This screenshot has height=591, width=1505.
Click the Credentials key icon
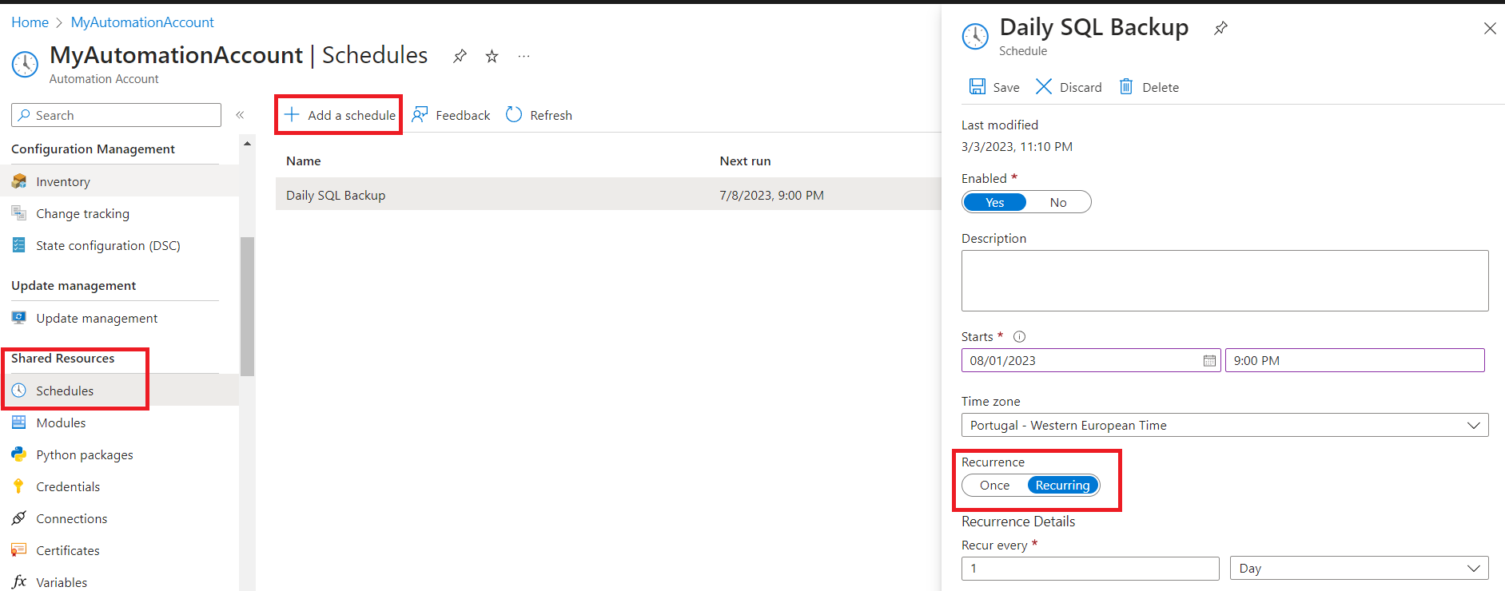point(19,486)
